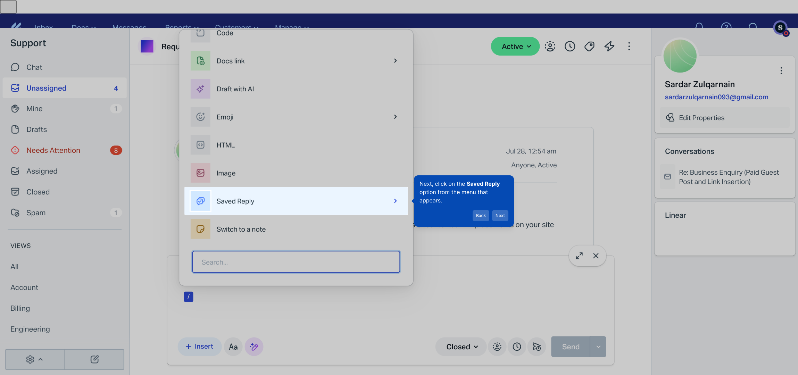
Task: Expand the Saved Reply submenu arrow
Action: click(395, 201)
